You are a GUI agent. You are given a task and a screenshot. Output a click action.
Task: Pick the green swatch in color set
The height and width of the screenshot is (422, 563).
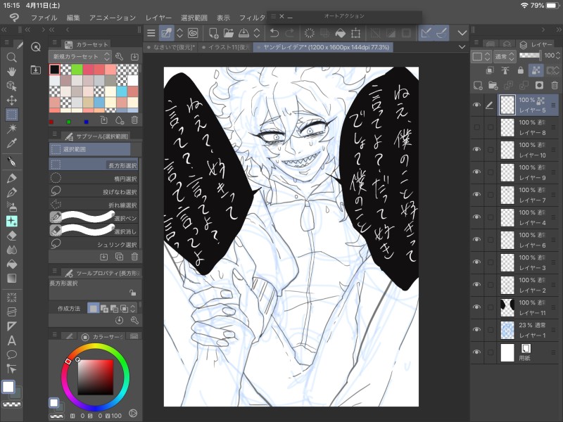point(77,70)
